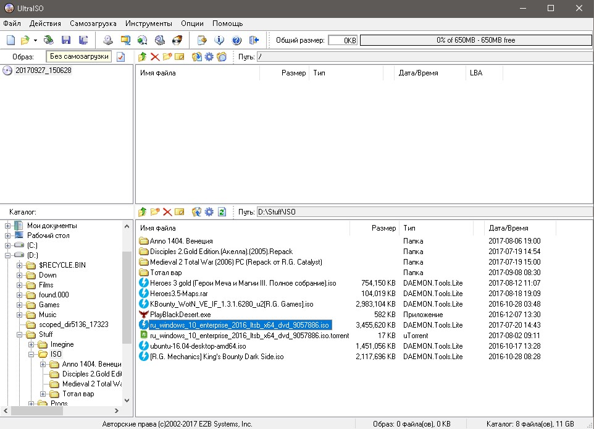The height and width of the screenshot is (429, 594).
Task: Click the blue Help question mark icon
Action: pyautogui.click(x=236, y=40)
